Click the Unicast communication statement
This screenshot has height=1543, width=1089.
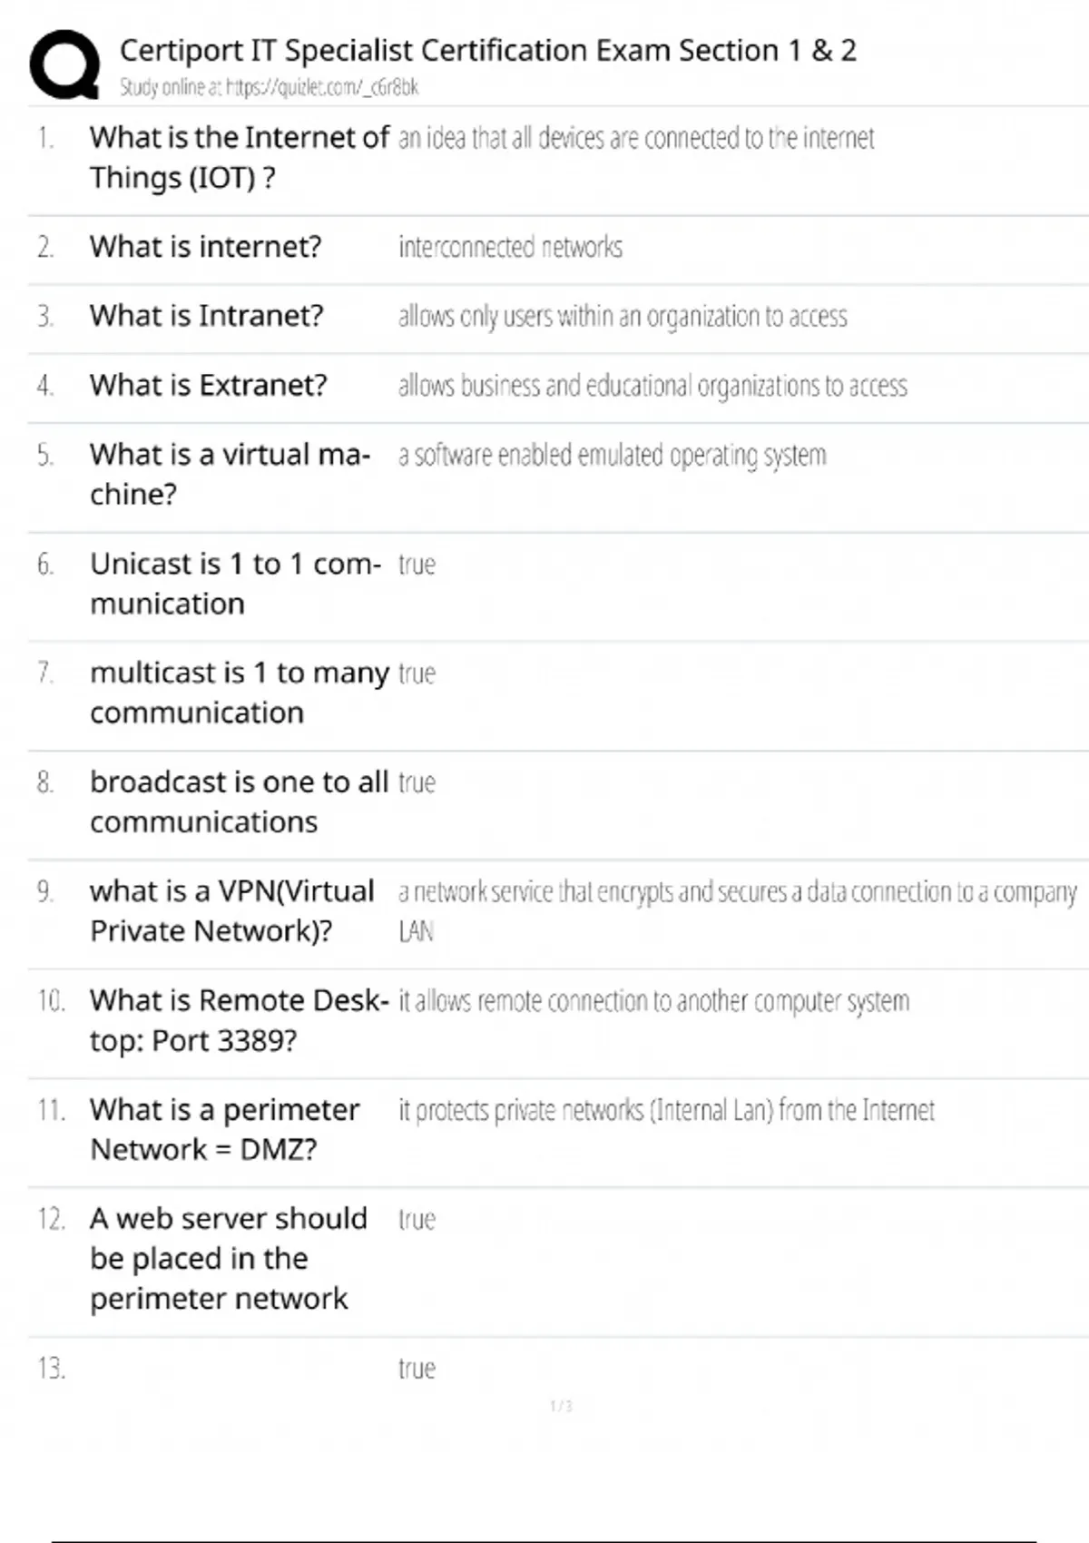coord(235,584)
